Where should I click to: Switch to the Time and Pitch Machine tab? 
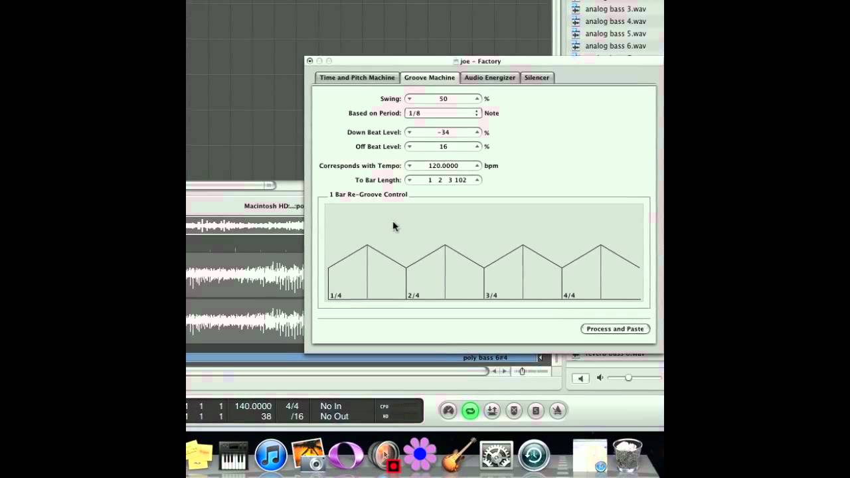[x=357, y=78]
